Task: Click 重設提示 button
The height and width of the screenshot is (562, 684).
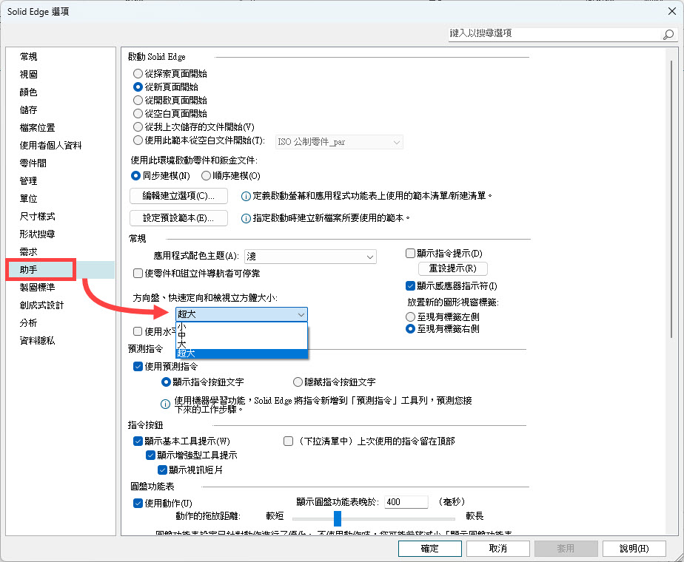Action: pyautogui.click(x=452, y=268)
